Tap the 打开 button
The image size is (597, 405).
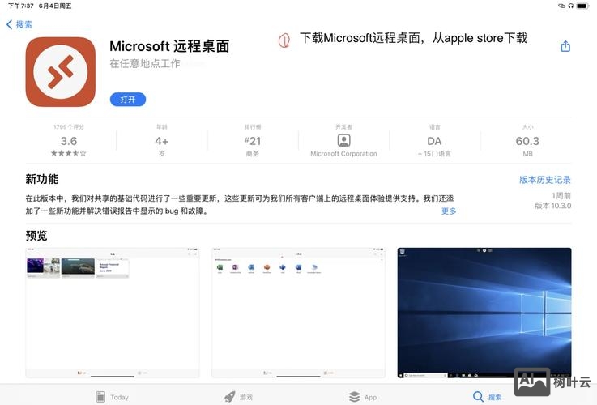(128, 100)
